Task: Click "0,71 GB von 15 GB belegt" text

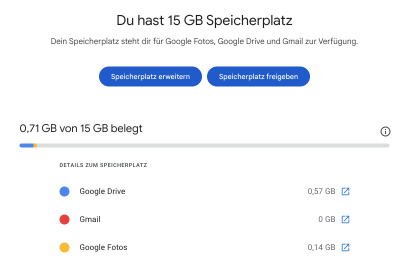Action: [x=81, y=128]
